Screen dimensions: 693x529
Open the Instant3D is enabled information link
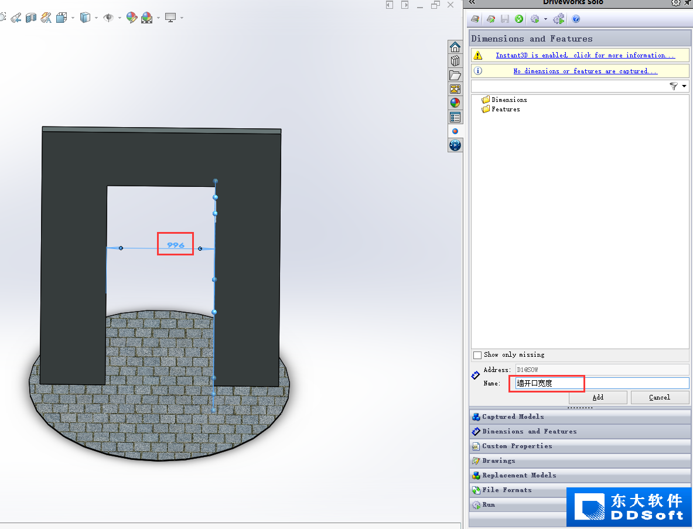pos(585,55)
